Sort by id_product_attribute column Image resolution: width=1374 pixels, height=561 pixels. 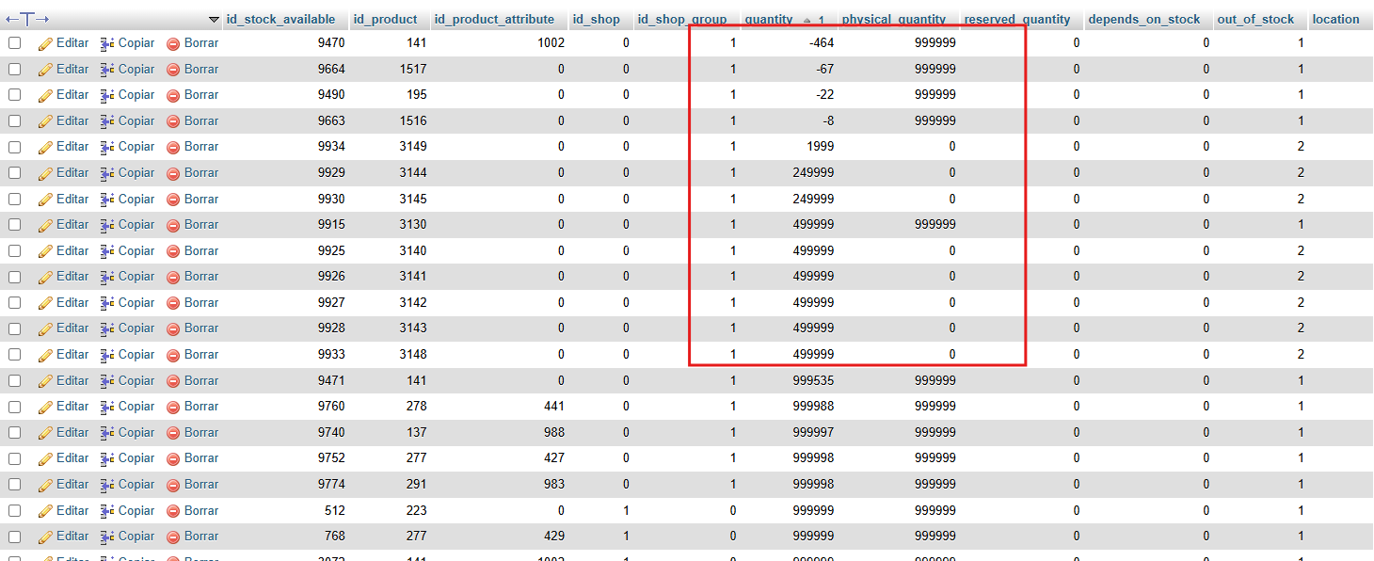(x=494, y=19)
